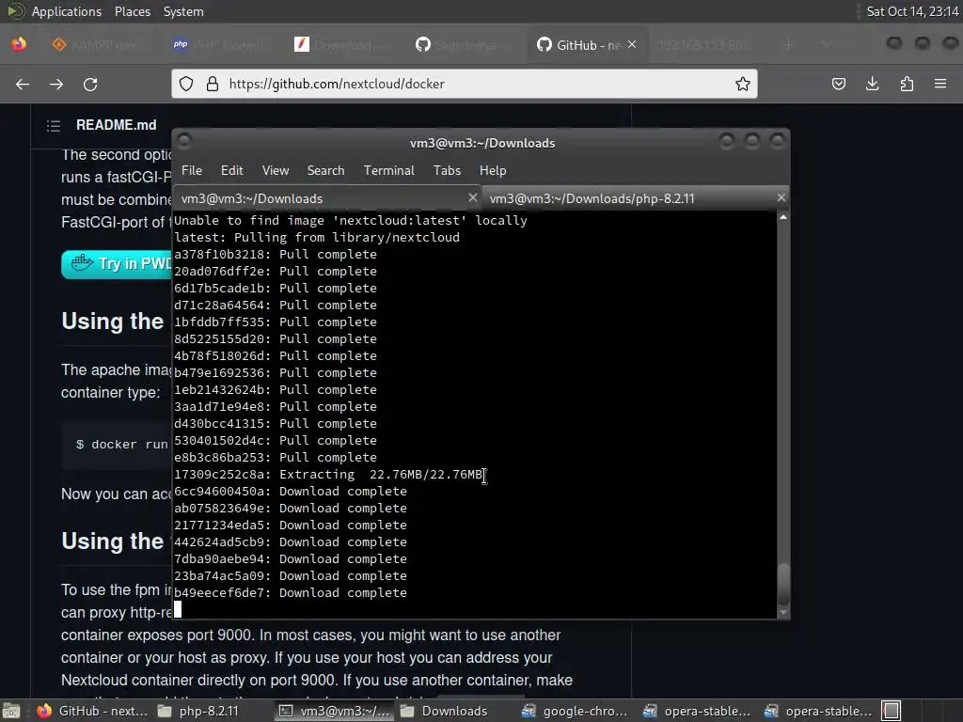This screenshot has height=722, width=963.
Task: Reload the GitHub page
Action: click(90, 84)
